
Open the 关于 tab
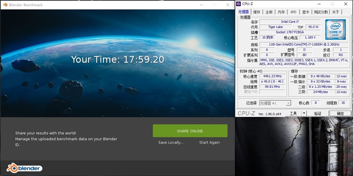coord(335,12)
